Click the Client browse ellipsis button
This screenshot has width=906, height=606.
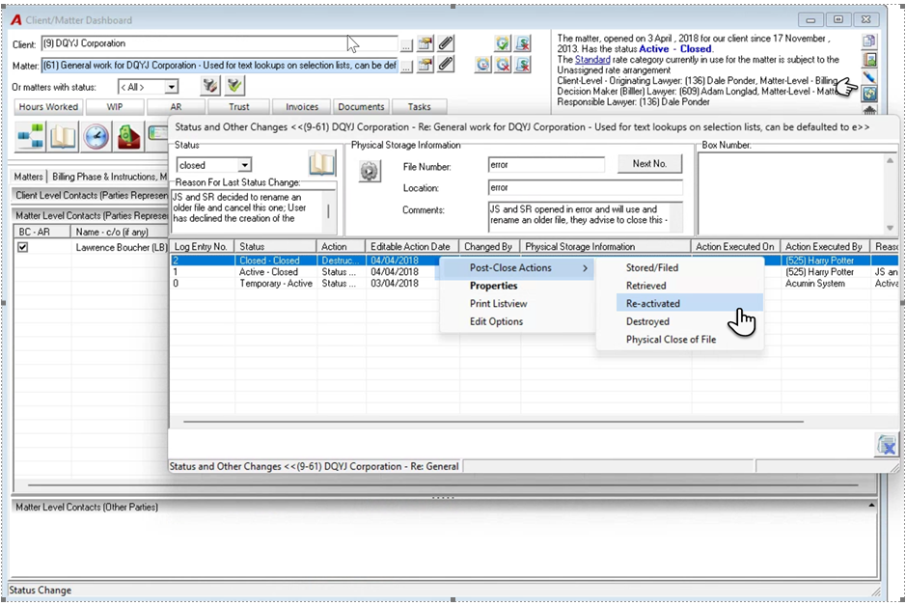coord(406,43)
